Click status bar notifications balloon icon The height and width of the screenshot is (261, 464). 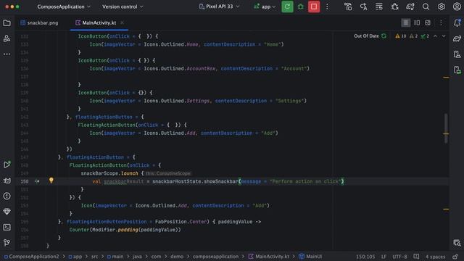coord(416,256)
